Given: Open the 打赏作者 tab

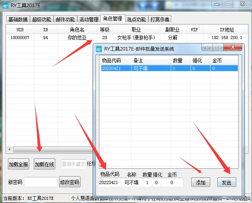Looking at the screenshot, I should pyautogui.click(x=160, y=19).
